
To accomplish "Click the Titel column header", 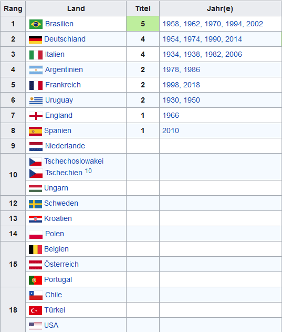I will (x=143, y=8).
